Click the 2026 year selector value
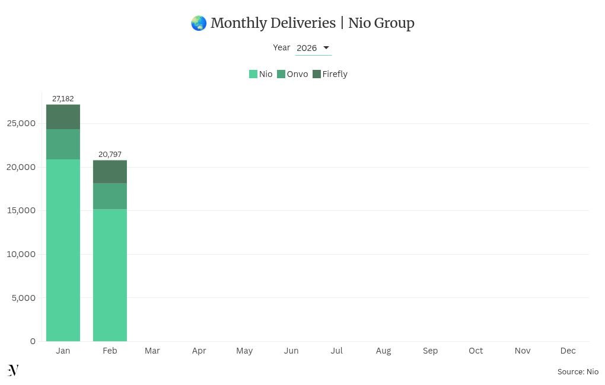This screenshot has height=385, width=605. tap(307, 48)
